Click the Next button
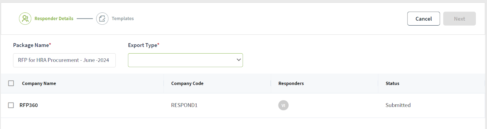 pyautogui.click(x=460, y=19)
